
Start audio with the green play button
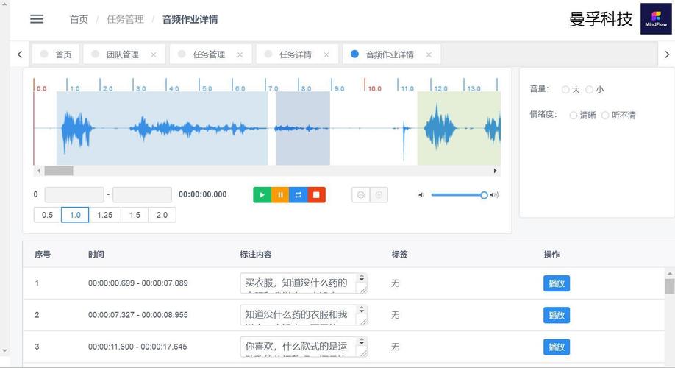[x=262, y=195]
